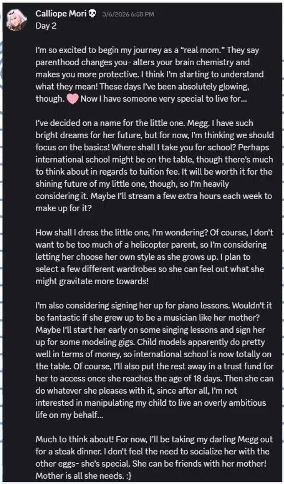Click the "Day 2" heading line
This screenshot has width=284, height=484.
[46, 26]
